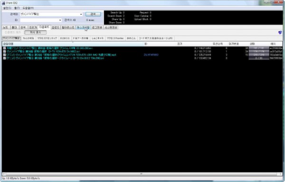The width and height of the screenshot is (285, 182).
Task: Open the 도움말(H) menu
Action: (28, 8)
